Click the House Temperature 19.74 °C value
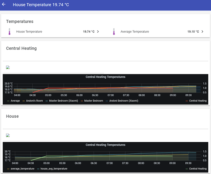This screenshot has height=174, width=211. pos(88,32)
